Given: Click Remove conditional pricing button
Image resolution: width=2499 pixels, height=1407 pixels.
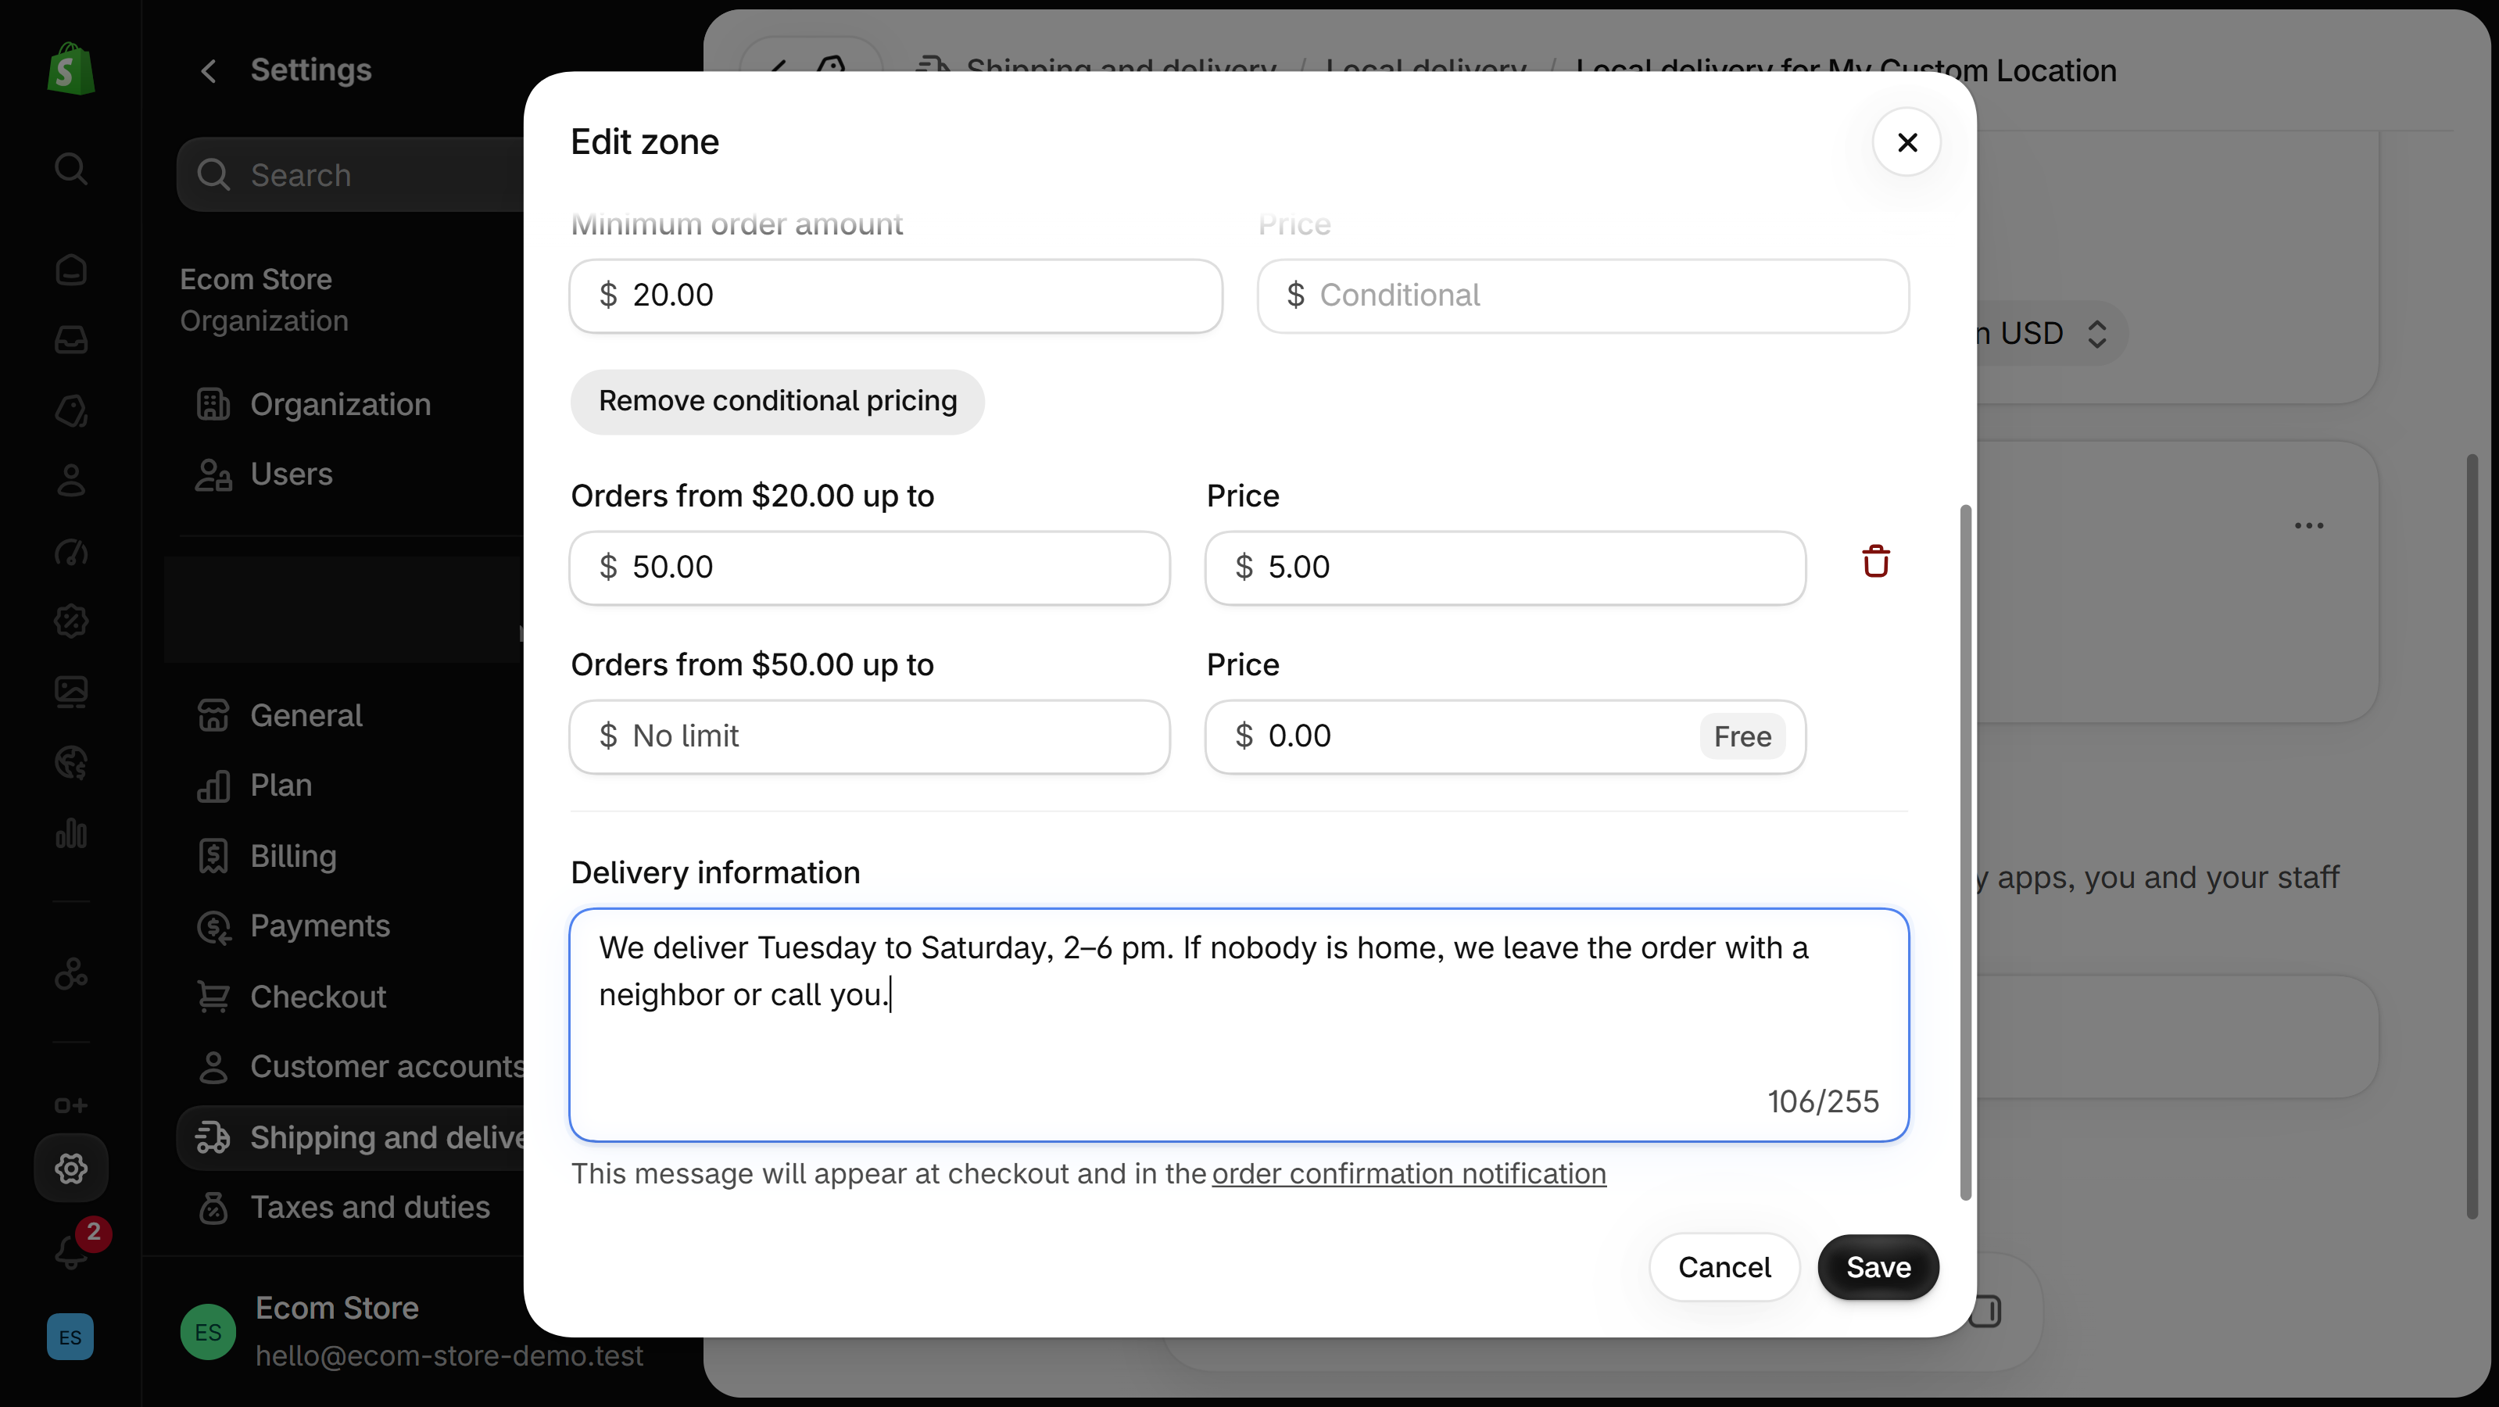Looking at the screenshot, I should coord(777,401).
